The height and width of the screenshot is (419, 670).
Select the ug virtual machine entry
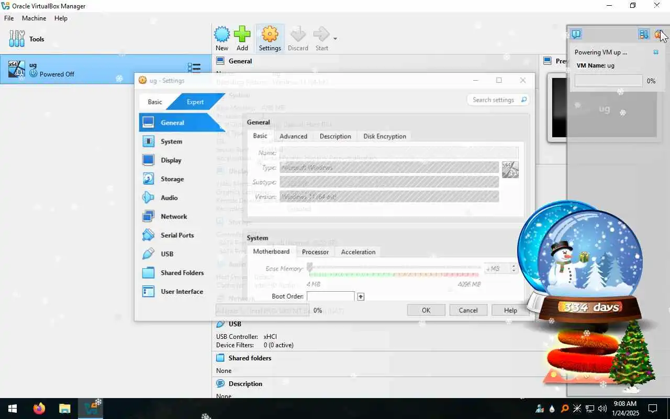[x=105, y=69]
